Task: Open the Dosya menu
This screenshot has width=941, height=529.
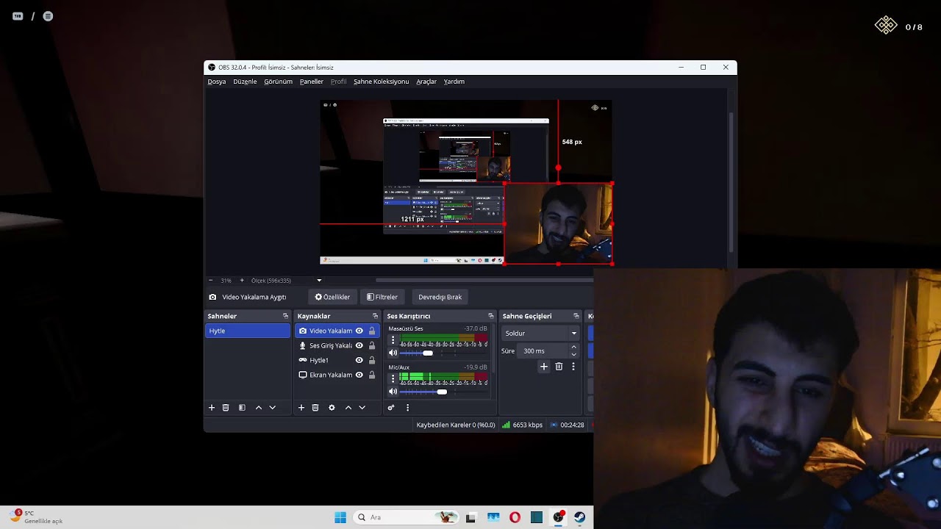Action: click(217, 82)
